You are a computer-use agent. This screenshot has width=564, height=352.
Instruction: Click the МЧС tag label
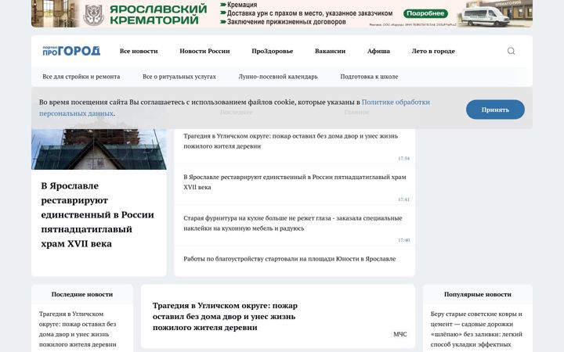[x=400, y=334]
